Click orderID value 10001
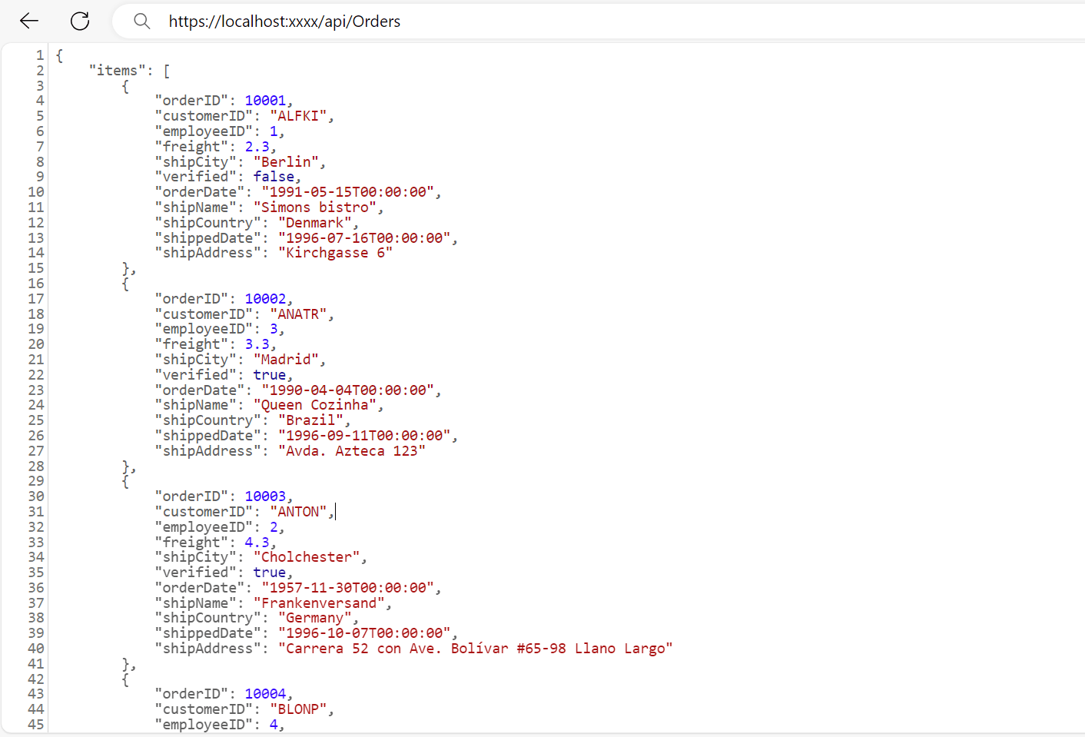This screenshot has width=1085, height=737. 265,101
